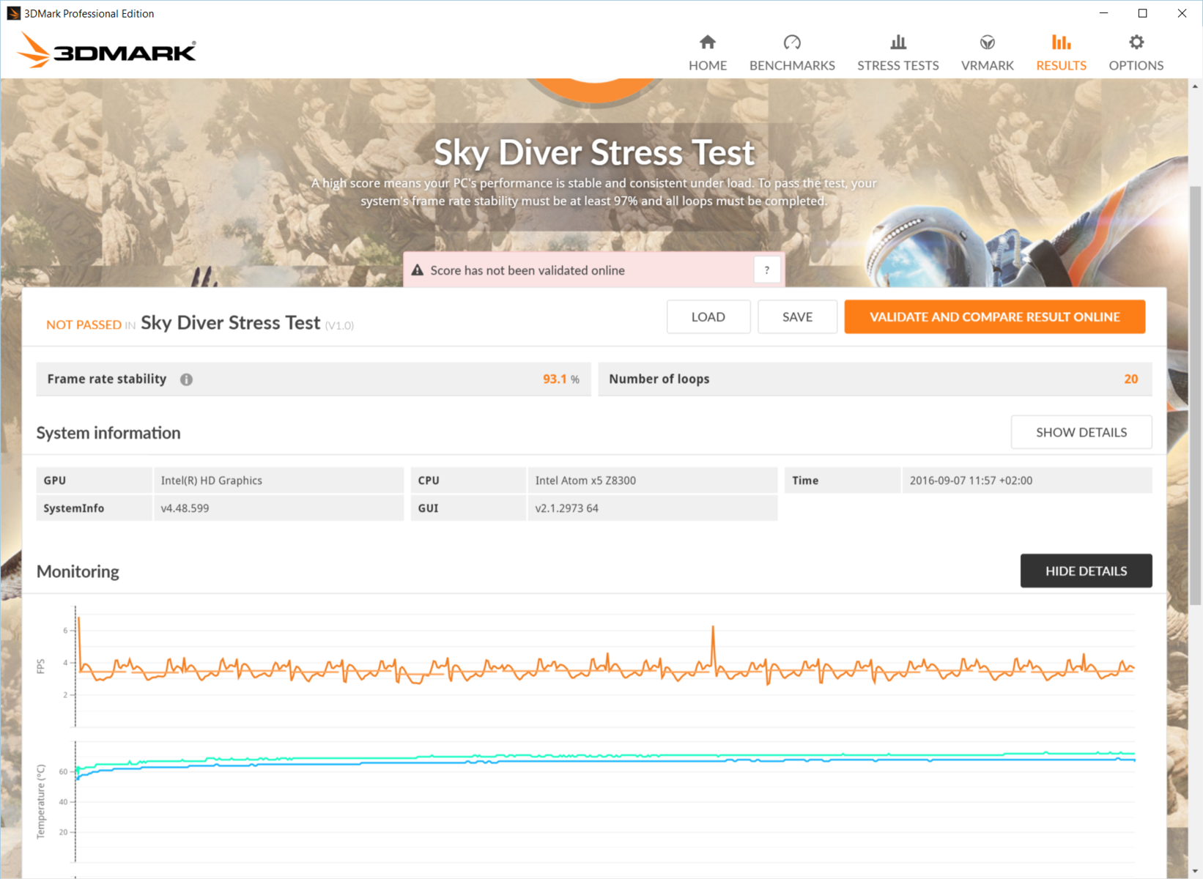The width and height of the screenshot is (1203, 879).
Task: Click the scrollbar up arrow
Action: point(1195,86)
